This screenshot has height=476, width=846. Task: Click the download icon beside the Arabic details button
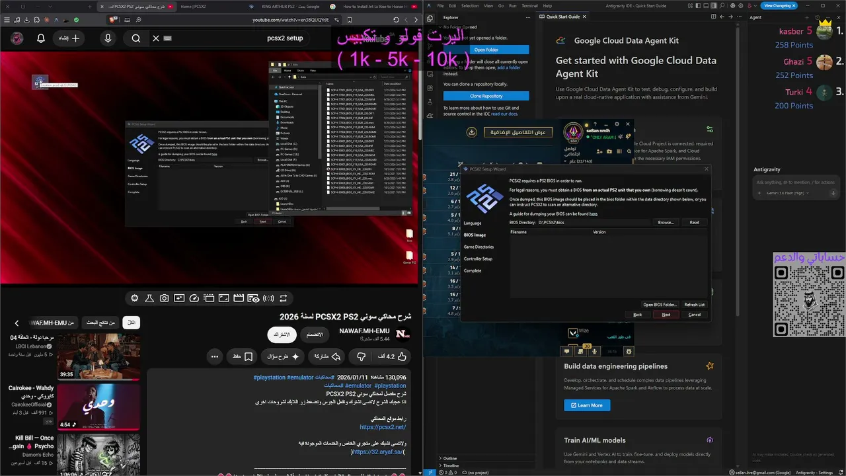[x=471, y=132]
